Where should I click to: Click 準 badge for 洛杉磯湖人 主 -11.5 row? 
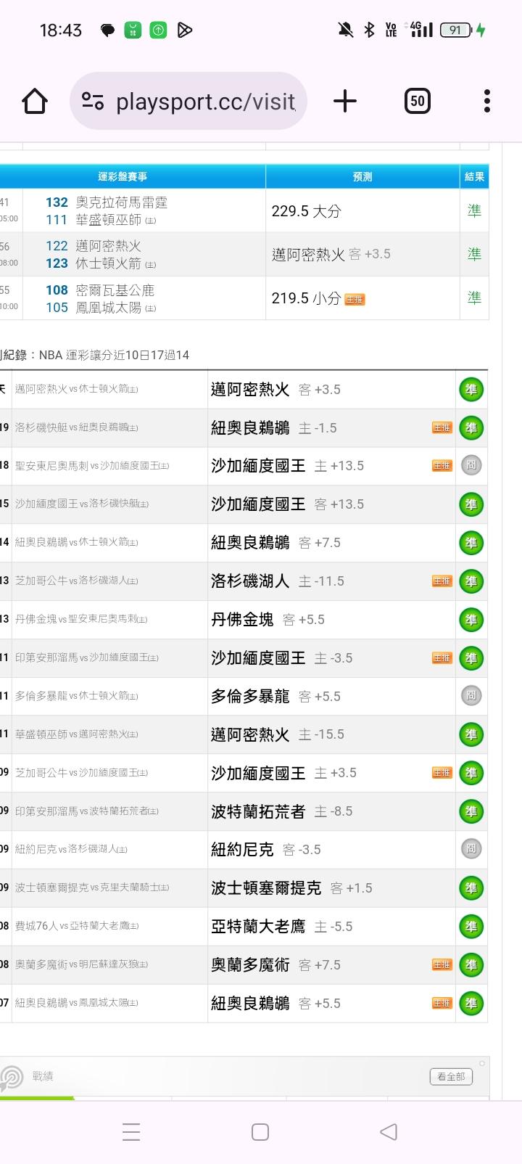(471, 581)
